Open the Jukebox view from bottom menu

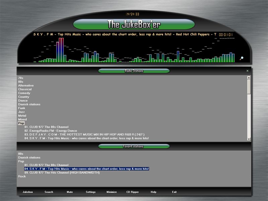pyautogui.click(x=28, y=192)
